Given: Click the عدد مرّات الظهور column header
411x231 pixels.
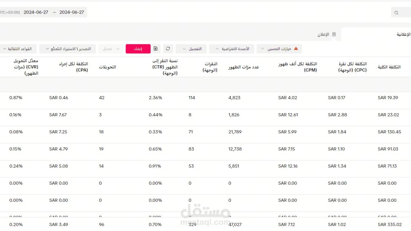Looking at the screenshot, I should (x=244, y=67).
